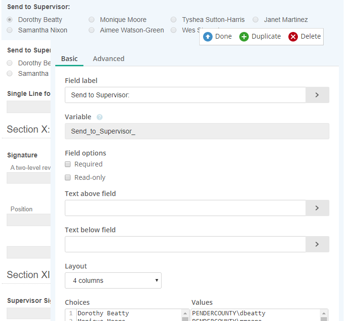Select the Aimee Watson-Green radio button
The width and height of the screenshot is (347, 321).
click(92, 30)
